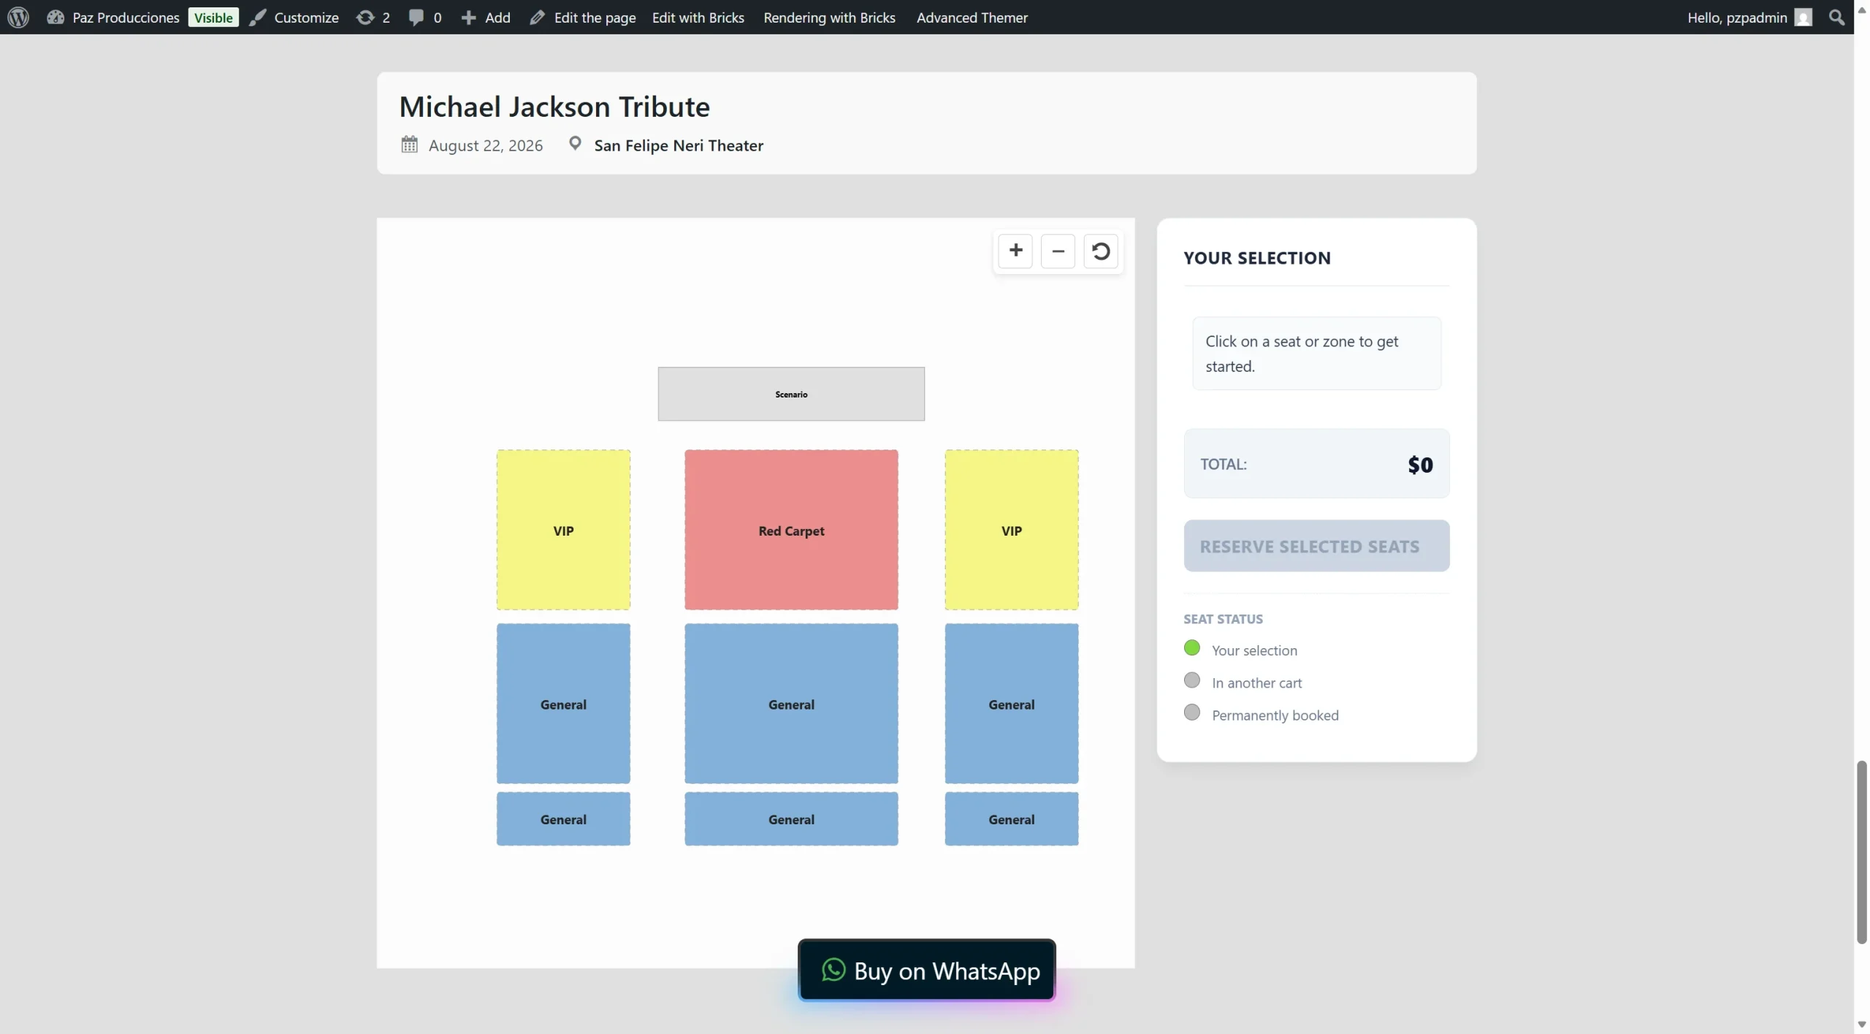Open the Customize option in admin bar
Viewport: 1870px width, 1034px height.
click(294, 17)
